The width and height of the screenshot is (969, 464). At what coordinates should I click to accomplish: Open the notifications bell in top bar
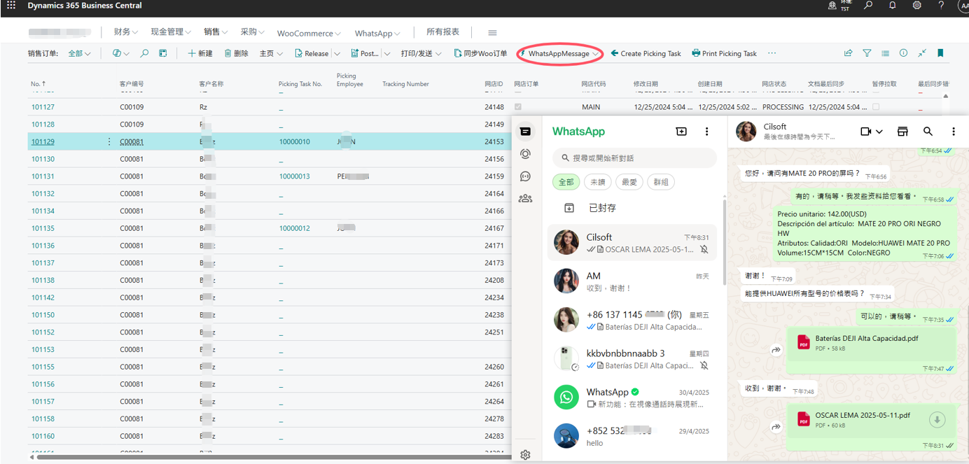pos(893,6)
